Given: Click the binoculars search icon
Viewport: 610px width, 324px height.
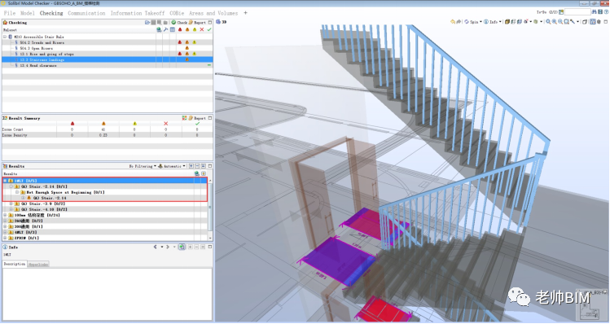Looking at the screenshot, I should [594, 12].
